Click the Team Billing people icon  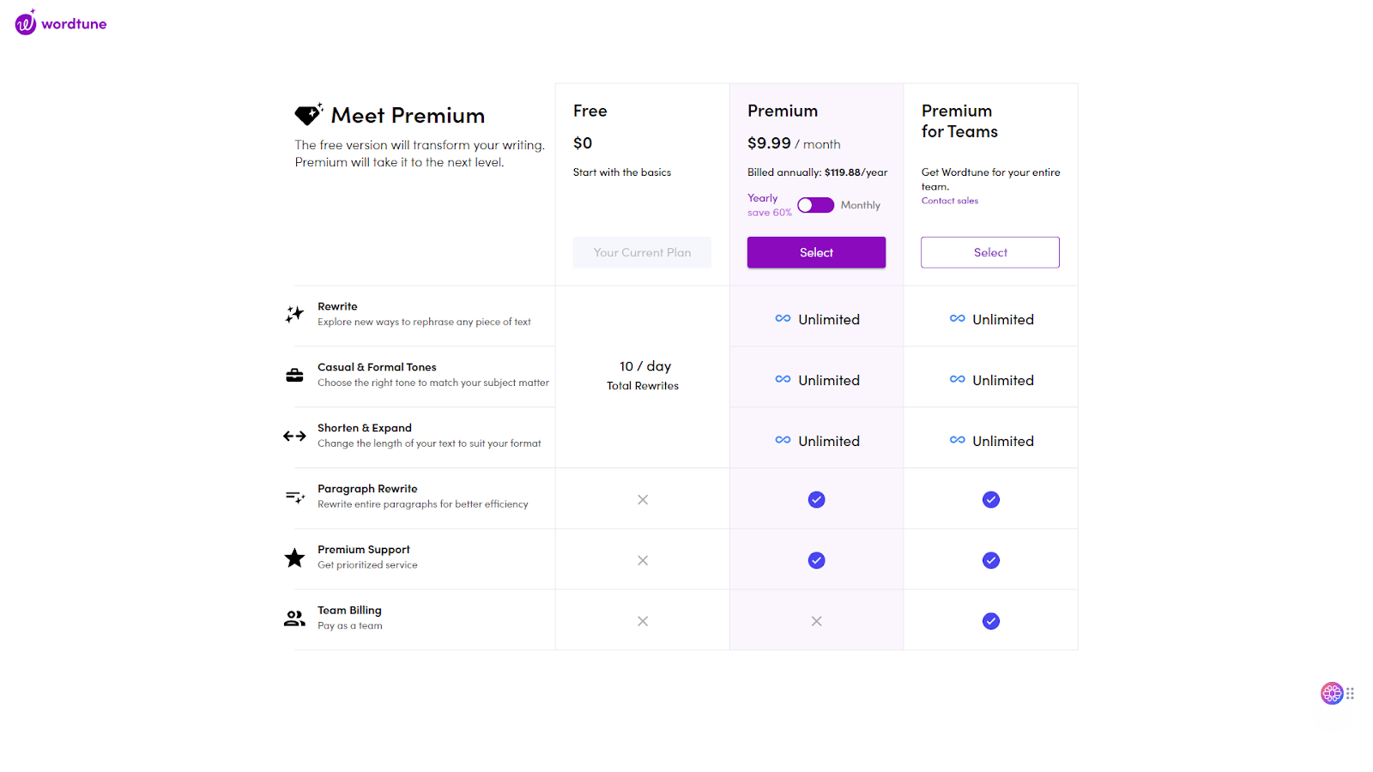click(x=294, y=618)
